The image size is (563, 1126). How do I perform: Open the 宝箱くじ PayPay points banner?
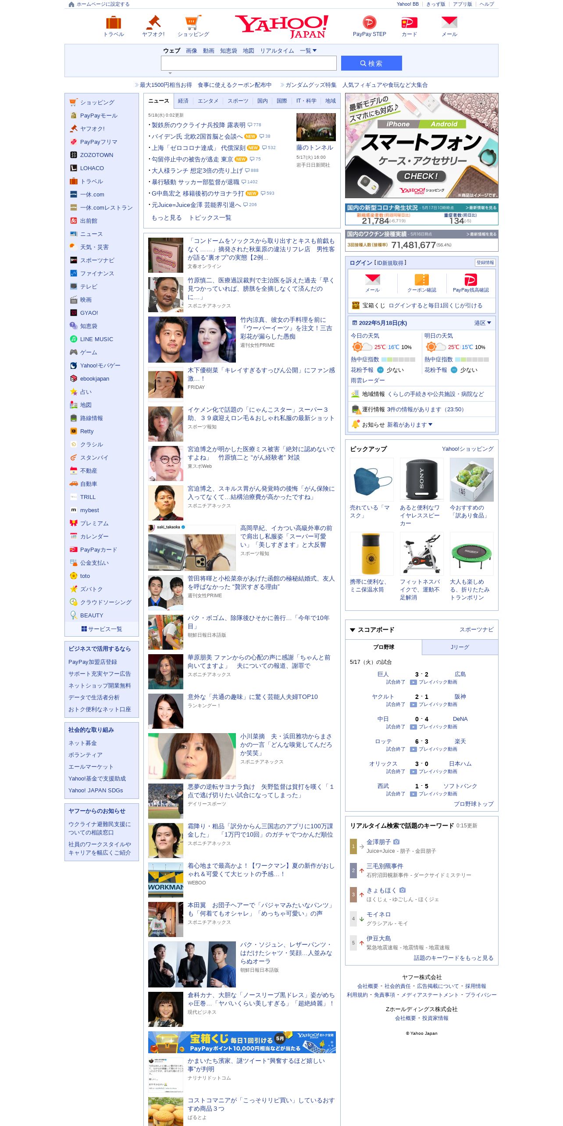(242, 1042)
